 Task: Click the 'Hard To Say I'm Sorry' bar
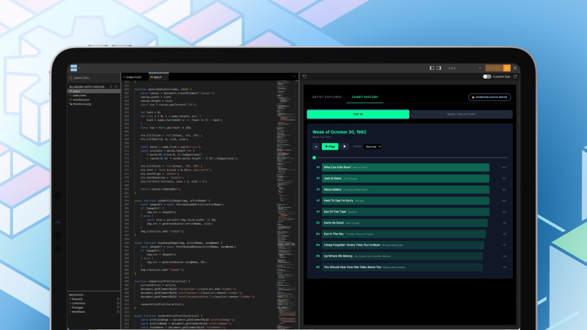[405, 201]
